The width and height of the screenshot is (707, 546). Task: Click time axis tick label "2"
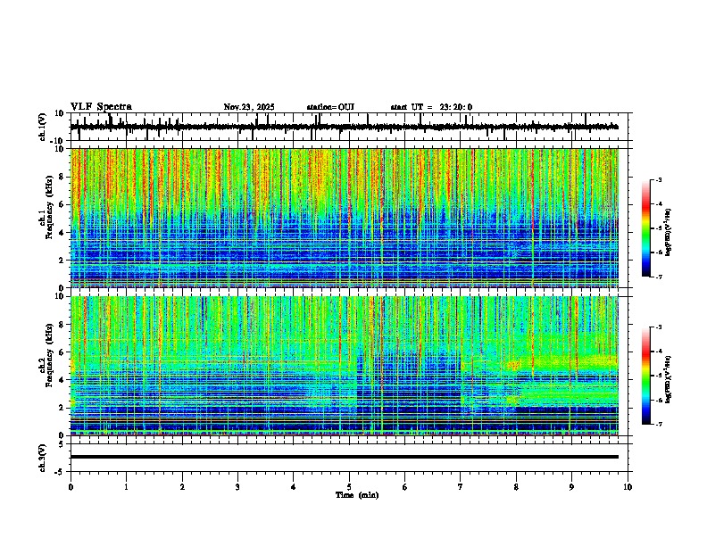coord(182,487)
